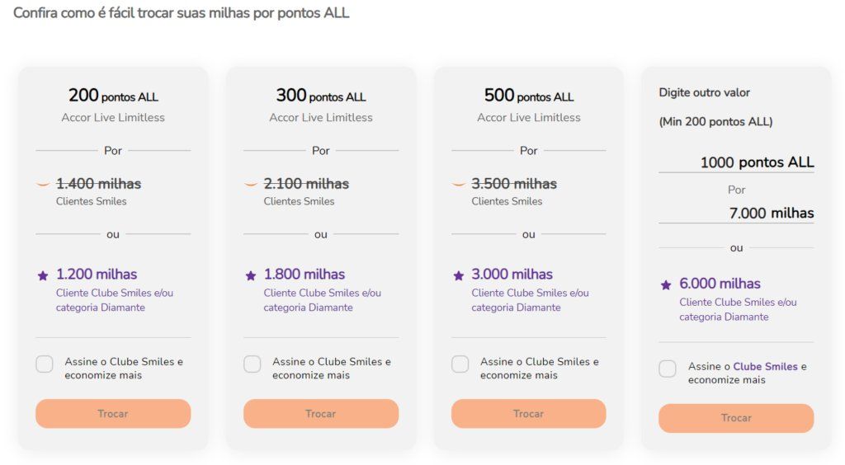Click the 1000 pontos ALL input field
845x465 pixels.
[736, 162]
